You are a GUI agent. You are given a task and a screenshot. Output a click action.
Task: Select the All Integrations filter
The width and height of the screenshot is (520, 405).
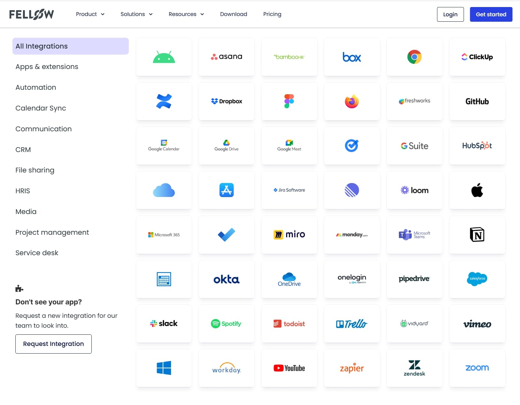[x=71, y=46]
